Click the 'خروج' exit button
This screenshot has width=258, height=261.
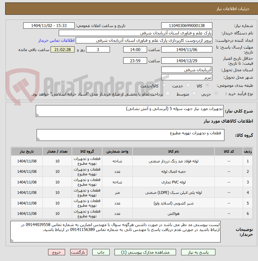[57, 252]
